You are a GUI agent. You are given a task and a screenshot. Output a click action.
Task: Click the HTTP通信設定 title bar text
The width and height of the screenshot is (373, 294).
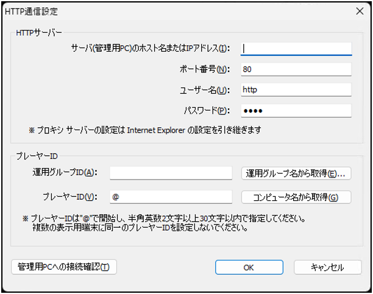click(31, 12)
